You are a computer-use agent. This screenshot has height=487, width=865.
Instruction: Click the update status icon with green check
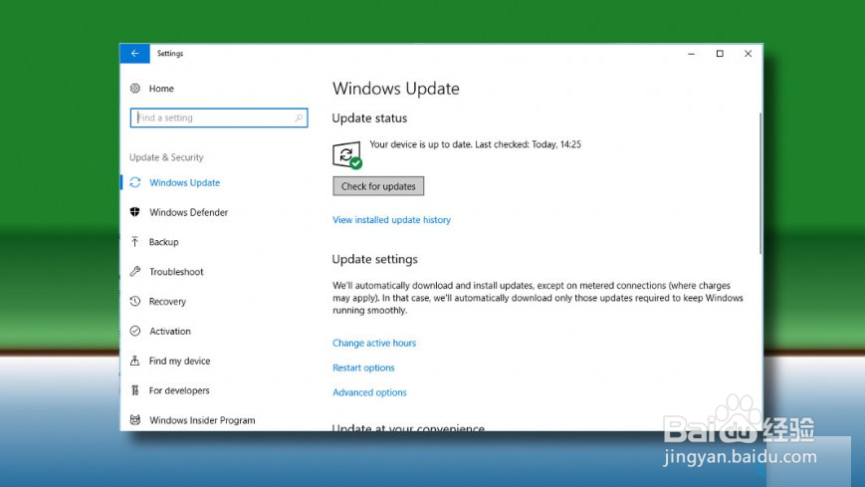point(347,155)
